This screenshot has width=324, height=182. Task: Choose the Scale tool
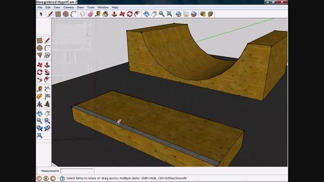39,80
